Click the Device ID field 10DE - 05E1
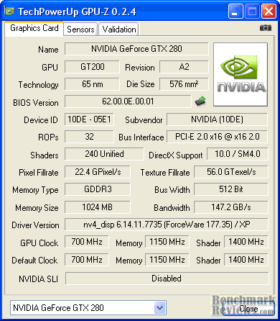 click(89, 119)
